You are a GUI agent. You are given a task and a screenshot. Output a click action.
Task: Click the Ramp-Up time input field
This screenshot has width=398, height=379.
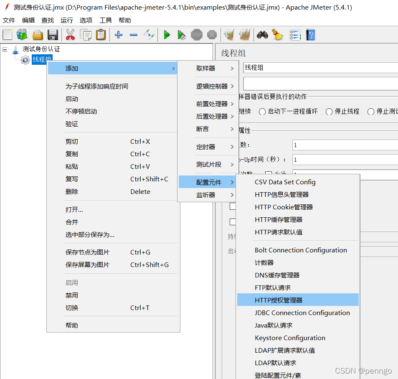pyautogui.click(x=345, y=160)
